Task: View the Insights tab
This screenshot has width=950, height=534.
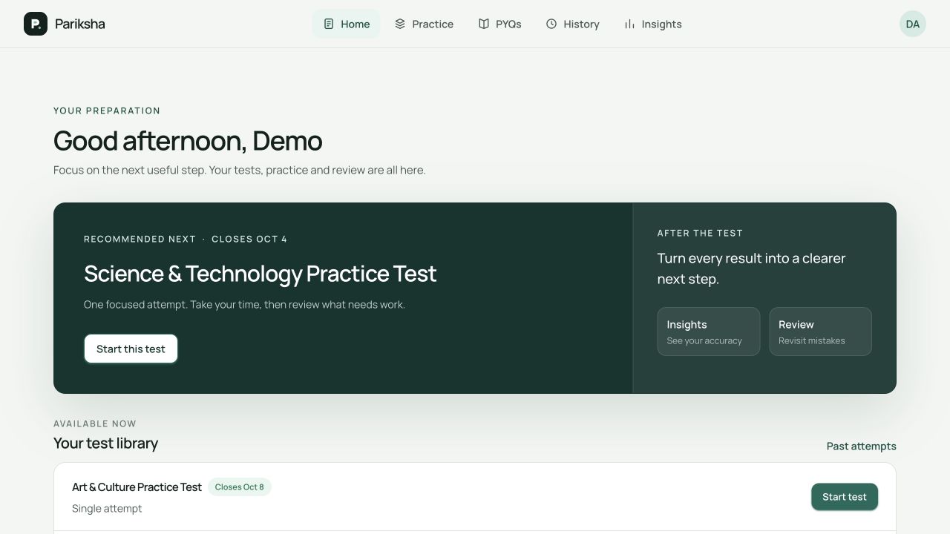Action: tap(652, 24)
